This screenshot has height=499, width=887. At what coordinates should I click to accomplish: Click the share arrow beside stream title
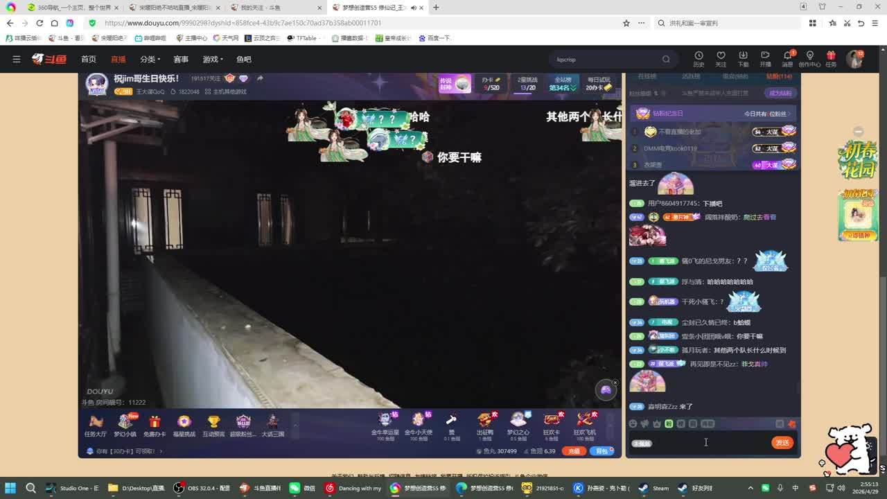pyautogui.click(x=260, y=78)
